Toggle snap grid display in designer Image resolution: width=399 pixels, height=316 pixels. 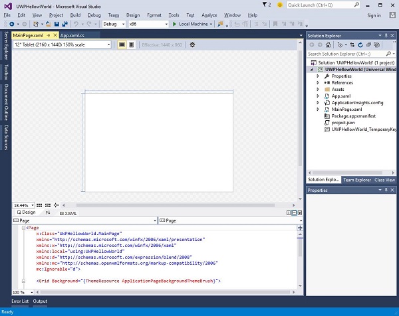[39, 205]
